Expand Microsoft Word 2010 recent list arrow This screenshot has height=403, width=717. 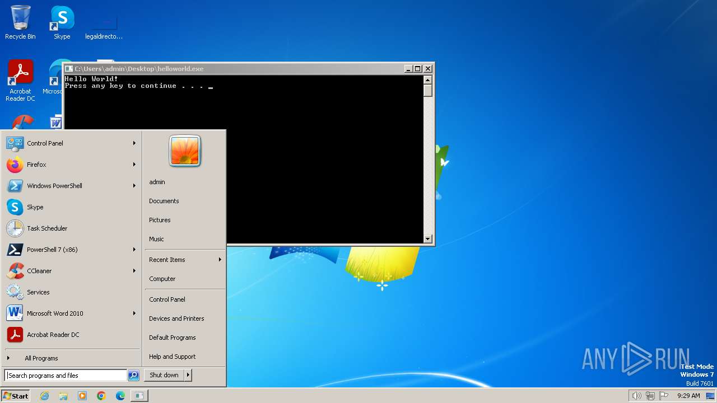pos(134,313)
